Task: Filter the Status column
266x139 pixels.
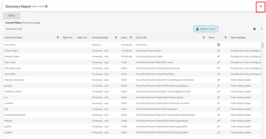Action: (x=225, y=37)
